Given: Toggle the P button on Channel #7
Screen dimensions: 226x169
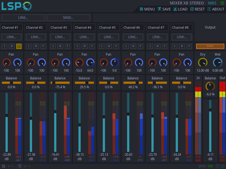Looking at the screenshot, I should pyautogui.click(x=165, y=46).
